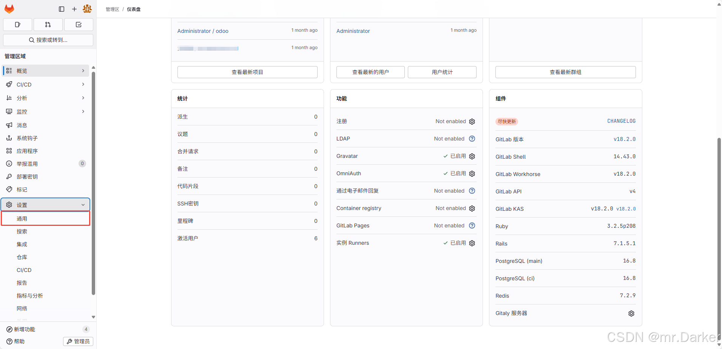Open 举报滥用 in the sidebar
The image size is (722, 349).
(x=46, y=164)
